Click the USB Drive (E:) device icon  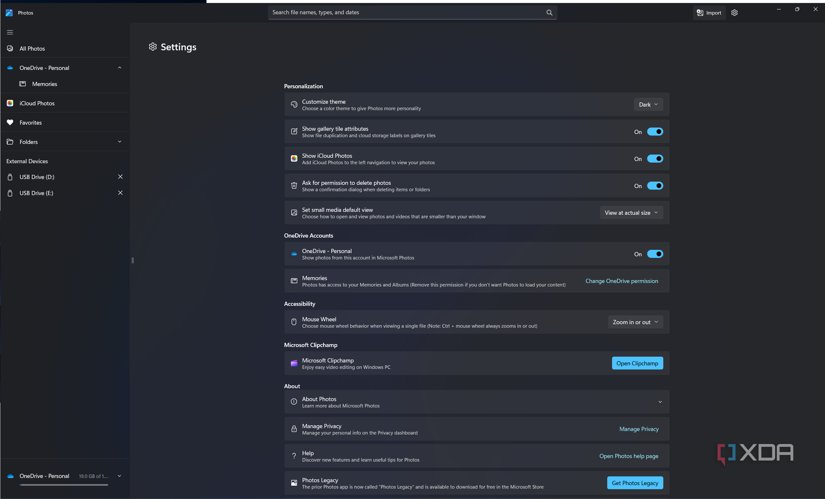point(10,193)
